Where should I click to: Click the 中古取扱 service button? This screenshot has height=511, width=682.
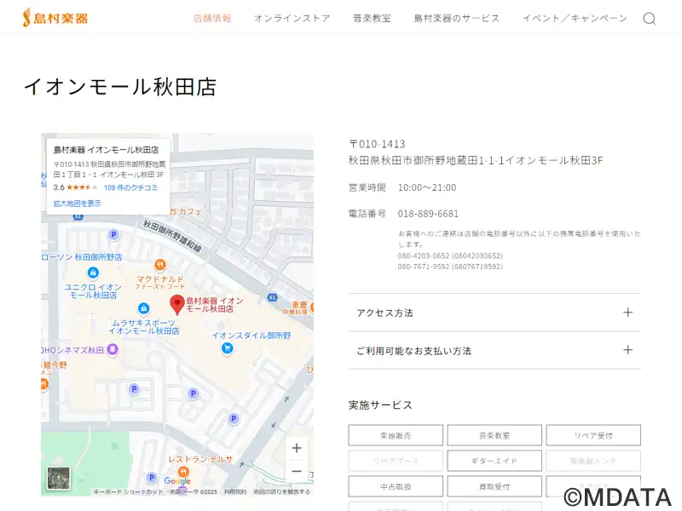(x=396, y=486)
